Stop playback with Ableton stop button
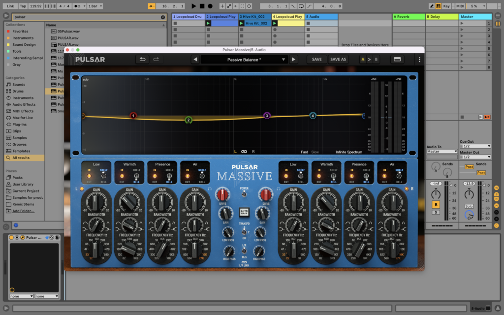Image resolution: width=504 pixels, height=315 pixels. tap(202, 6)
